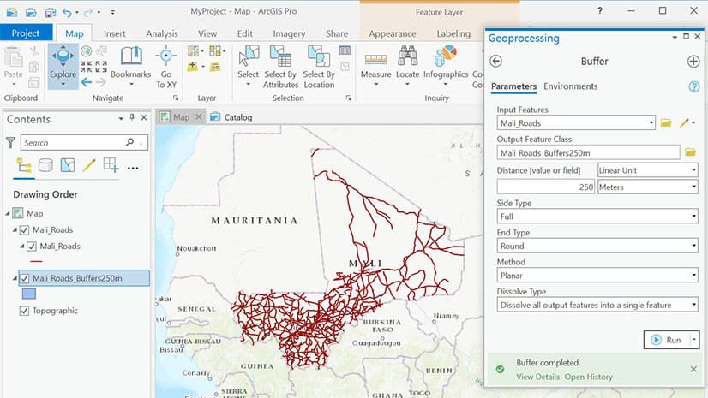Dismiss Buffer completed message
The height and width of the screenshot is (398, 708).
tap(693, 369)
